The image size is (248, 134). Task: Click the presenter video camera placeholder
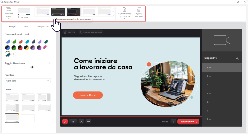coord(222,40)
